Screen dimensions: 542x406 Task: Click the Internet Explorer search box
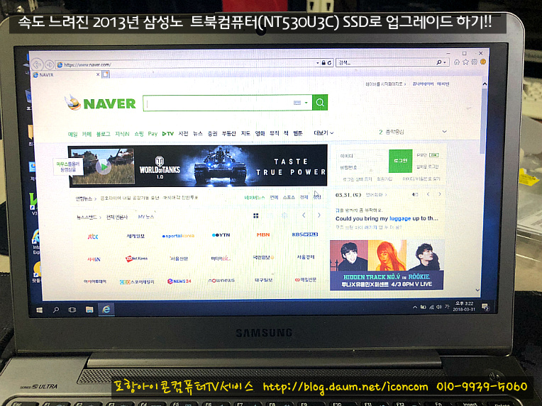click(x=385, y=62)
